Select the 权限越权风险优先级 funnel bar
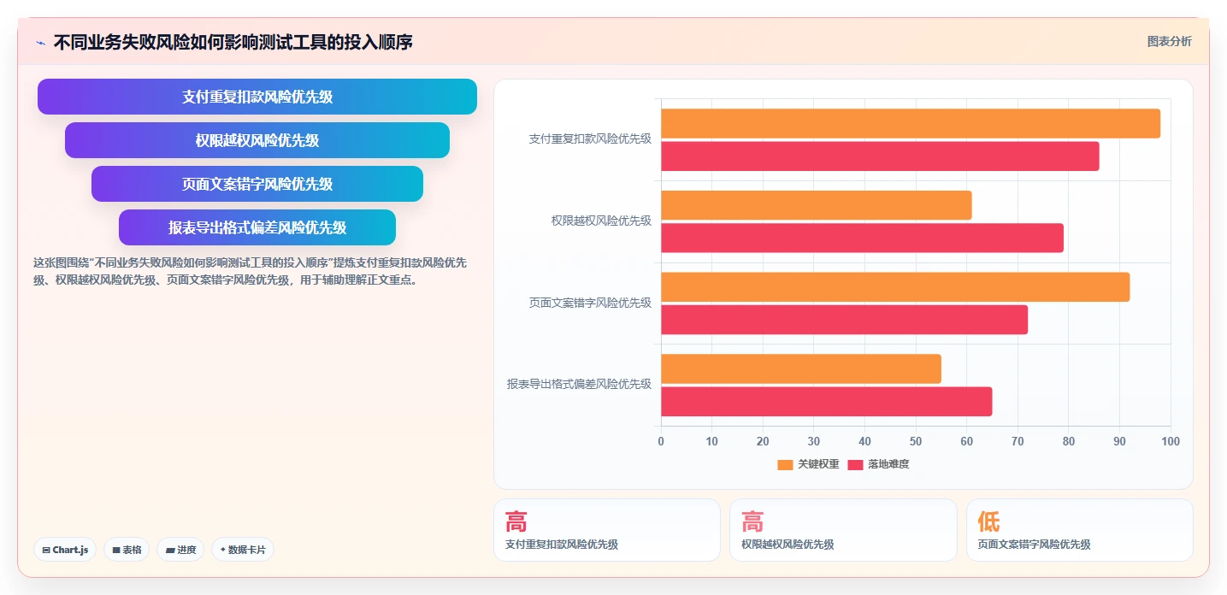This screenshot has width=1227, height=595. [257, 140]
